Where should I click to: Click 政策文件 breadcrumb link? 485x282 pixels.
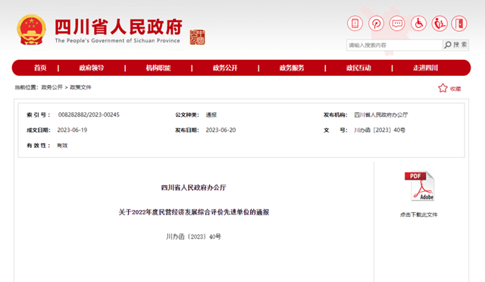click(80, 87)
